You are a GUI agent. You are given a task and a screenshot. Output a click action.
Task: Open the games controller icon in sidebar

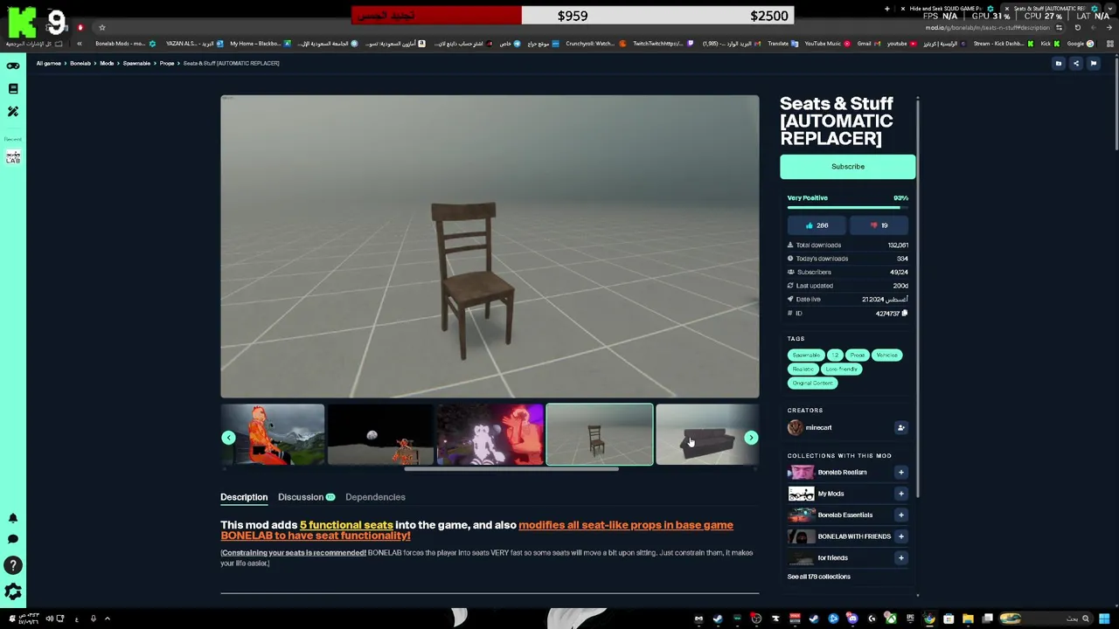13,66
